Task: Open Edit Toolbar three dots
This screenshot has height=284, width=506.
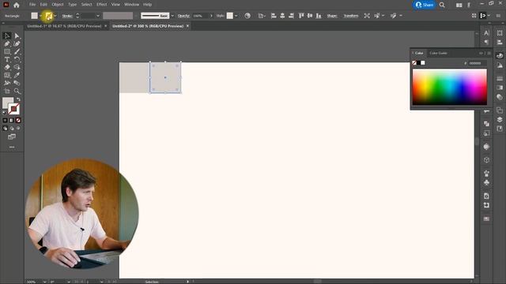Action: click(12, 147)
